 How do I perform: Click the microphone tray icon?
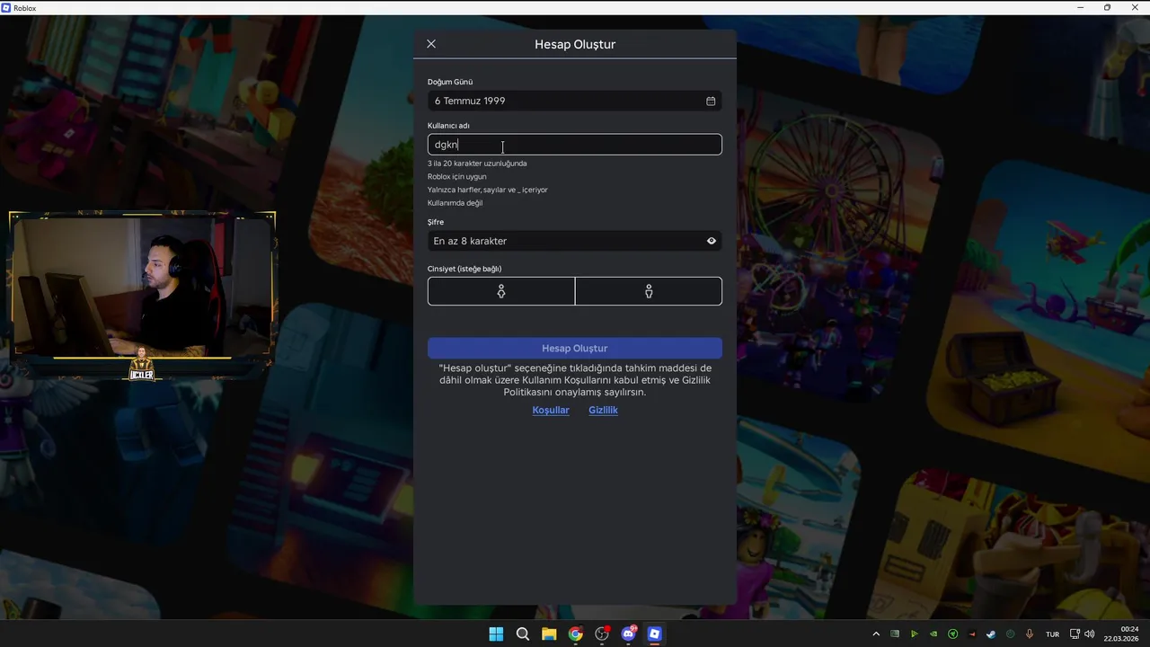1029,634
